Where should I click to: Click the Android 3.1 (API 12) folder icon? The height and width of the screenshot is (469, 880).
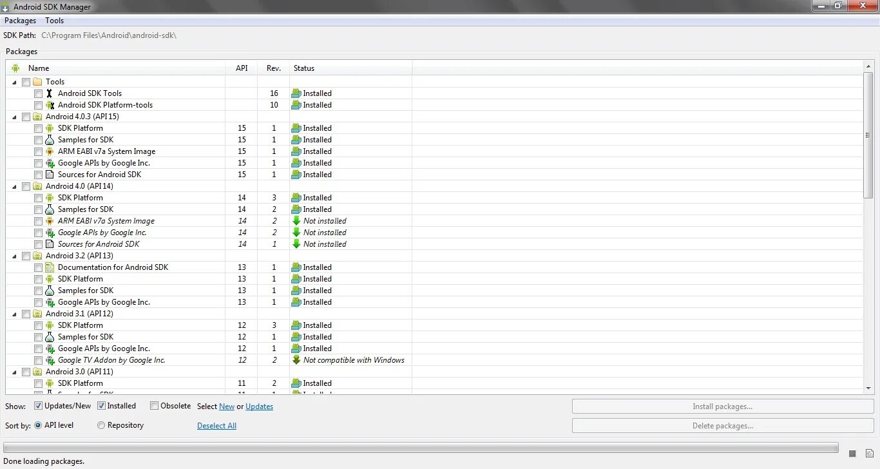tap(37, 314)
